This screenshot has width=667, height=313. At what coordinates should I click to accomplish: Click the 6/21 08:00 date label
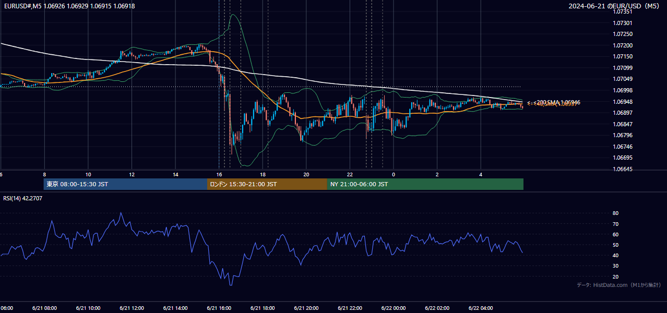tap(44, 308)
